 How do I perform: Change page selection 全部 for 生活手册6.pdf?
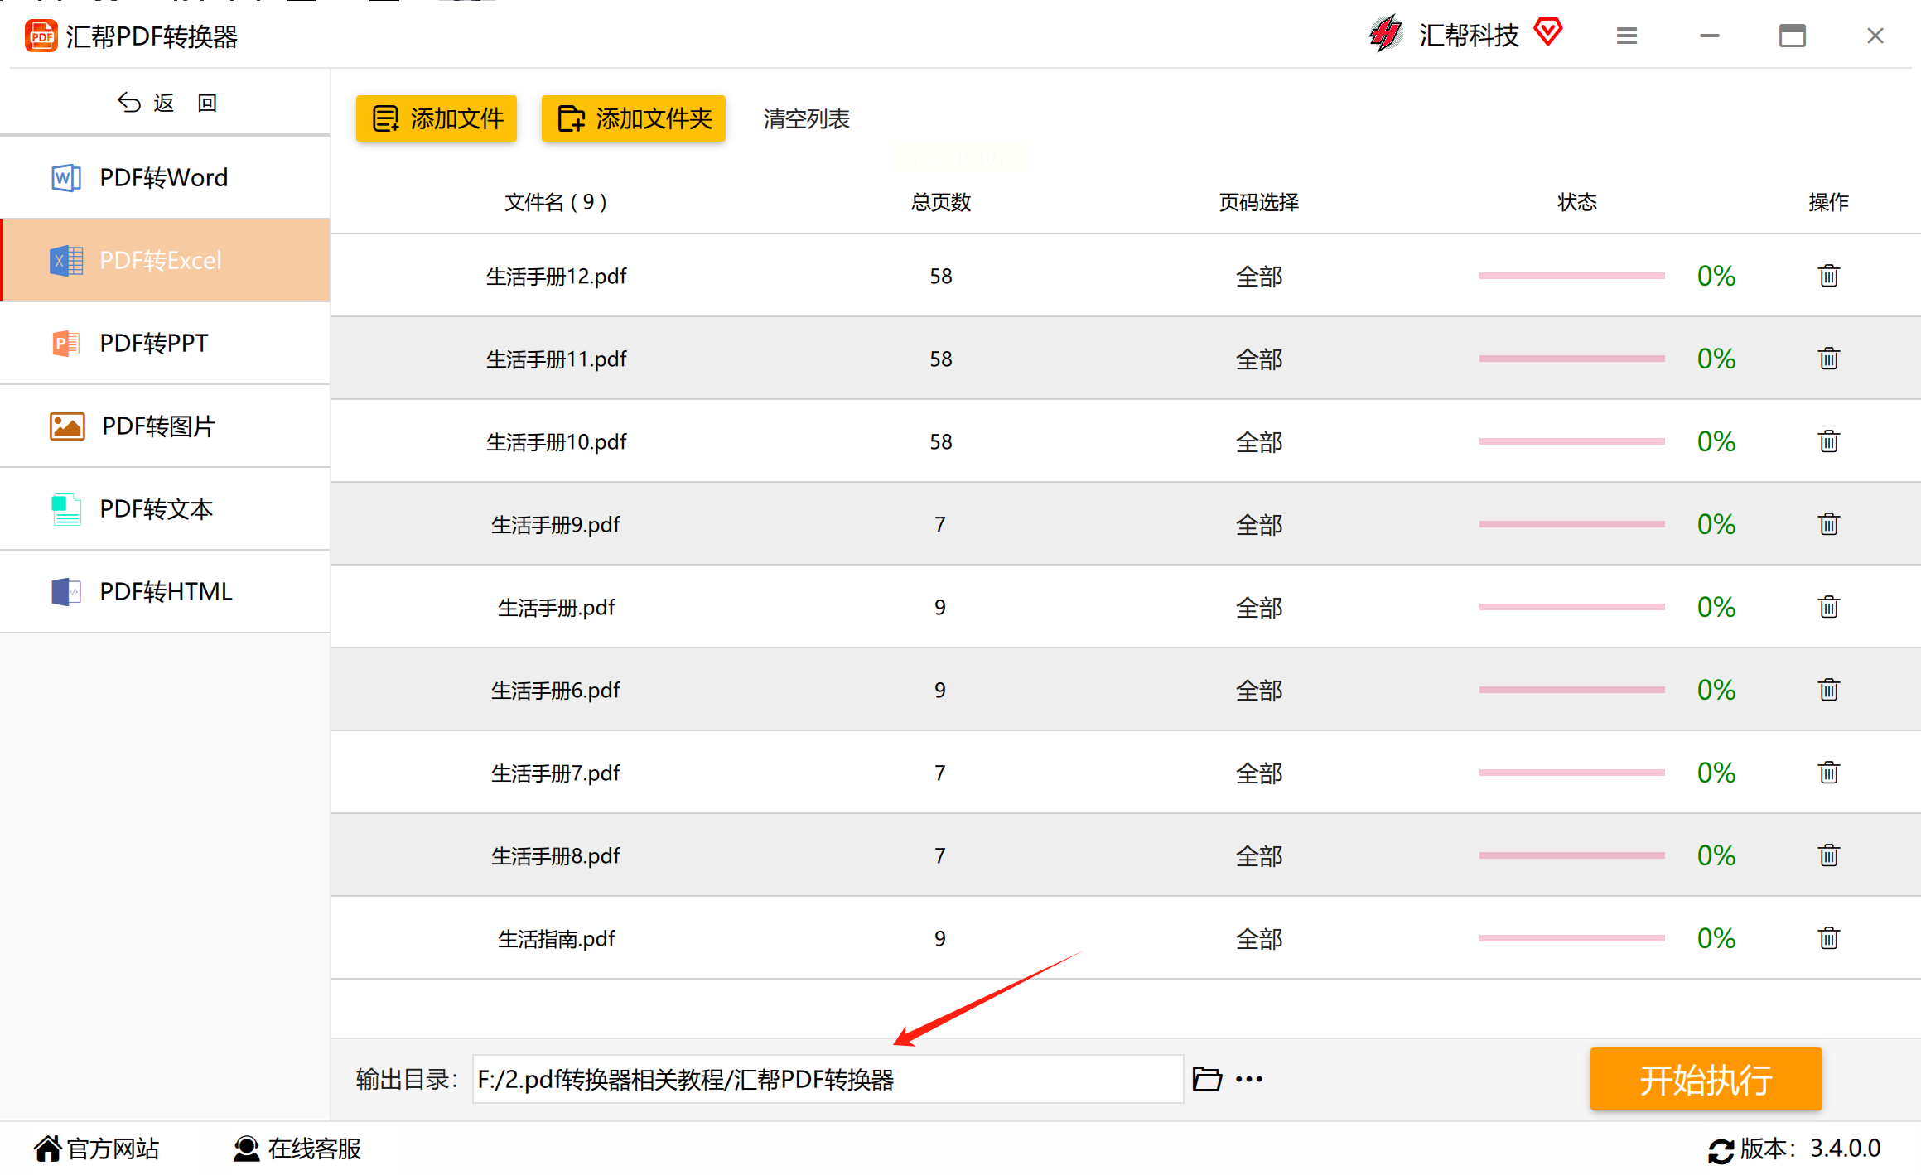(x=1258, y=690)
